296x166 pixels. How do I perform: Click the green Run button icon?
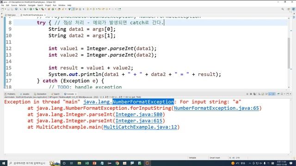(31, 9)
